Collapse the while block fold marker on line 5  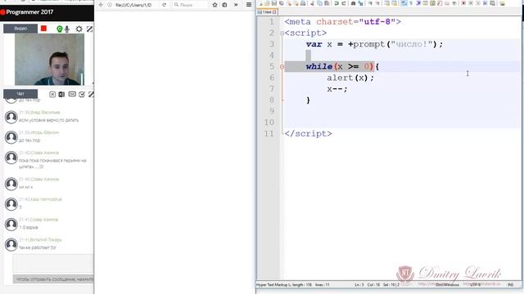click(x=282, y=67)
